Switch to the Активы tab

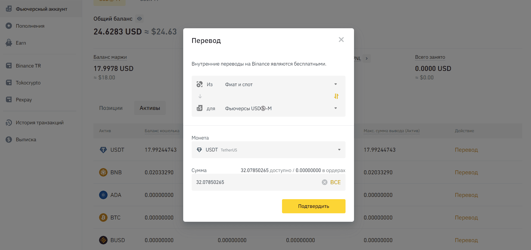pyautogui.click(x=150, y=108)
